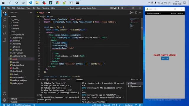Screen dimensions: 189x106
Task: Open the Extensions view
Action: [x=4, y=40]
